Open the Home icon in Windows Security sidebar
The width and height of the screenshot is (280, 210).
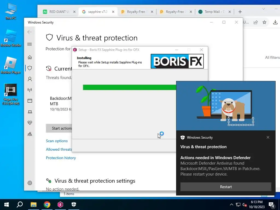pos(30,57)
